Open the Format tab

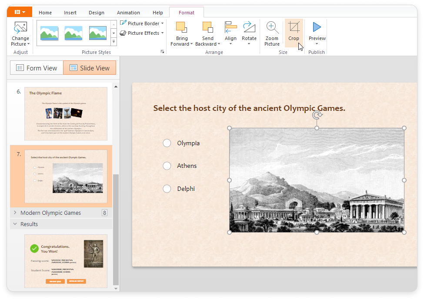187,13
